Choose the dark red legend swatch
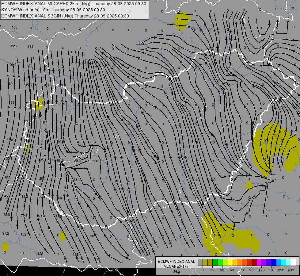Screen dimensions: 300x276 [x=254, y=262]
